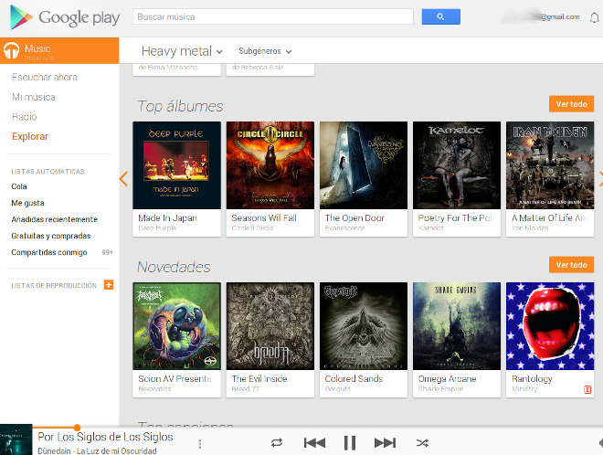Open the notifications bell
Screen dimensions: 603x455
tap(594, 17)
